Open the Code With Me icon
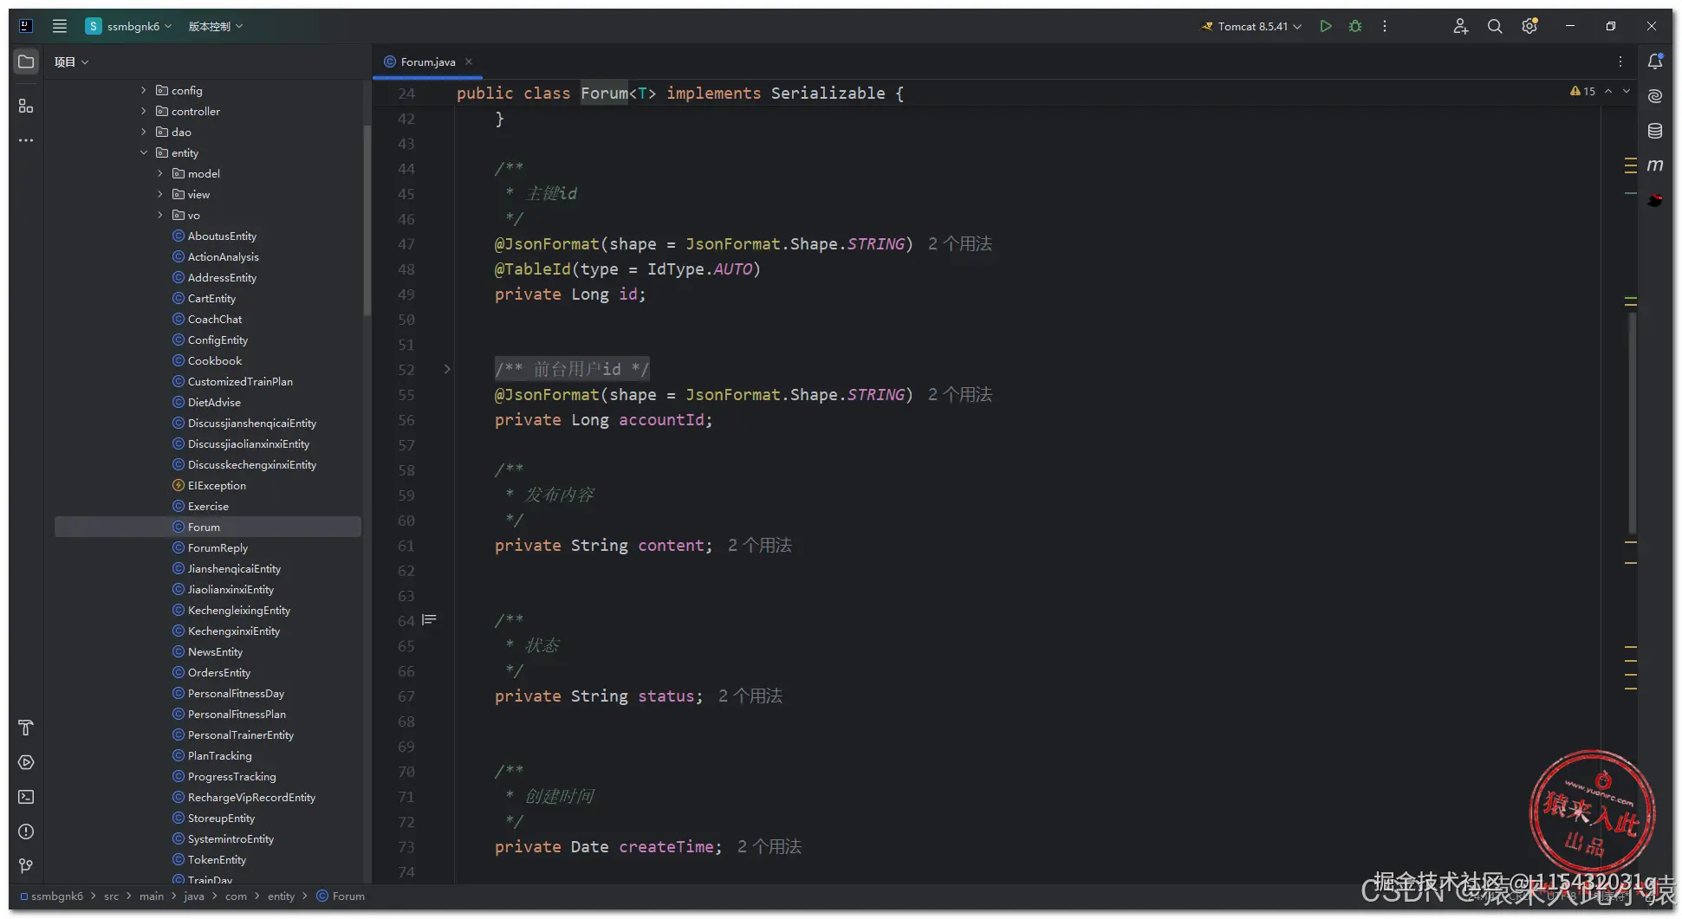1682x919 pixels. 1460,26
